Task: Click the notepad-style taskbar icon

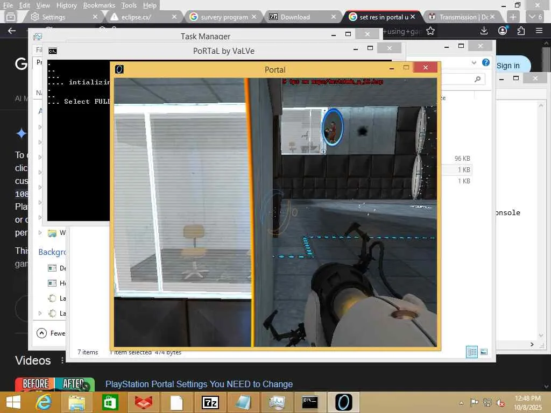Action: tap(243, 402)
